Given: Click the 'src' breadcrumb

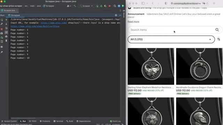Looking at the screenshot, I should tap(26, 6).
